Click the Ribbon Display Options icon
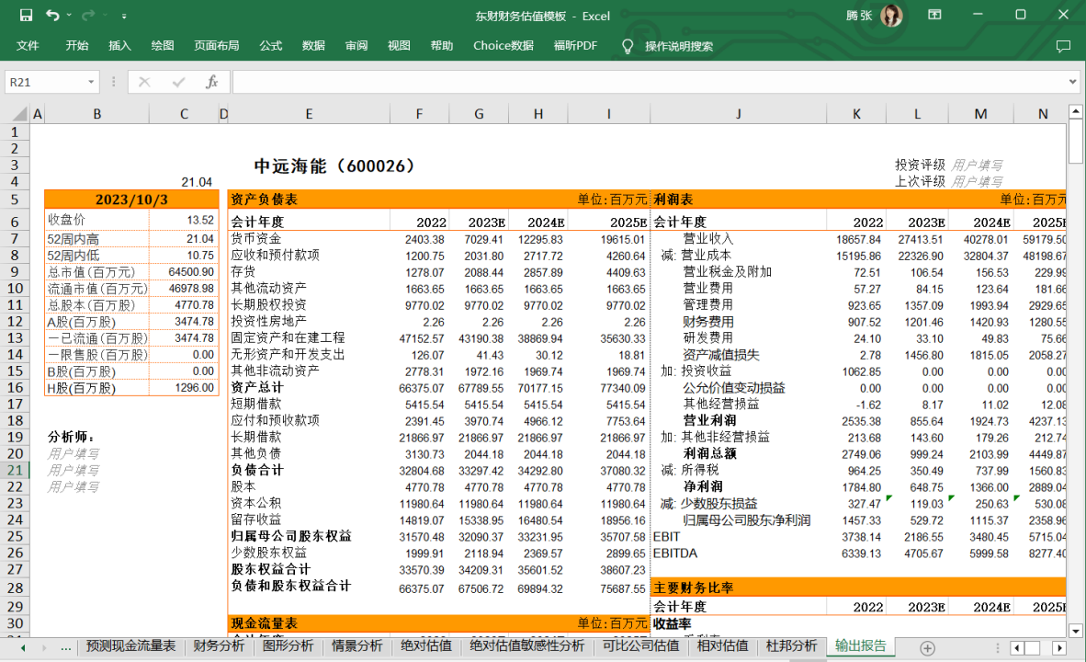The image size is (1086, 662). coord(934,16)
